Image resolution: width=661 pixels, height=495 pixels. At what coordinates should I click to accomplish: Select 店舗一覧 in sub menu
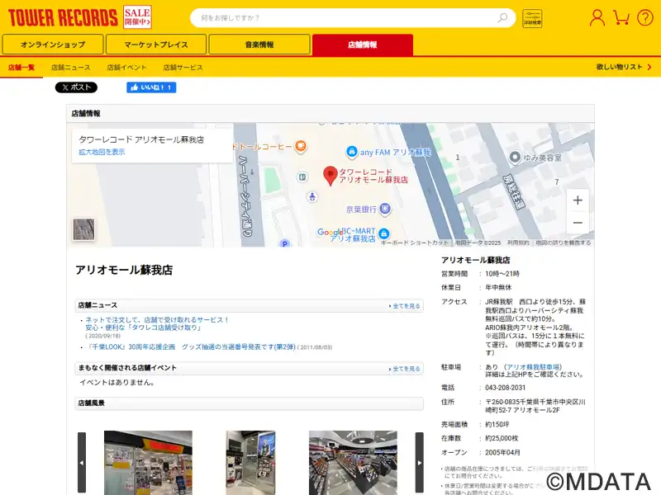tap(21, 68)
